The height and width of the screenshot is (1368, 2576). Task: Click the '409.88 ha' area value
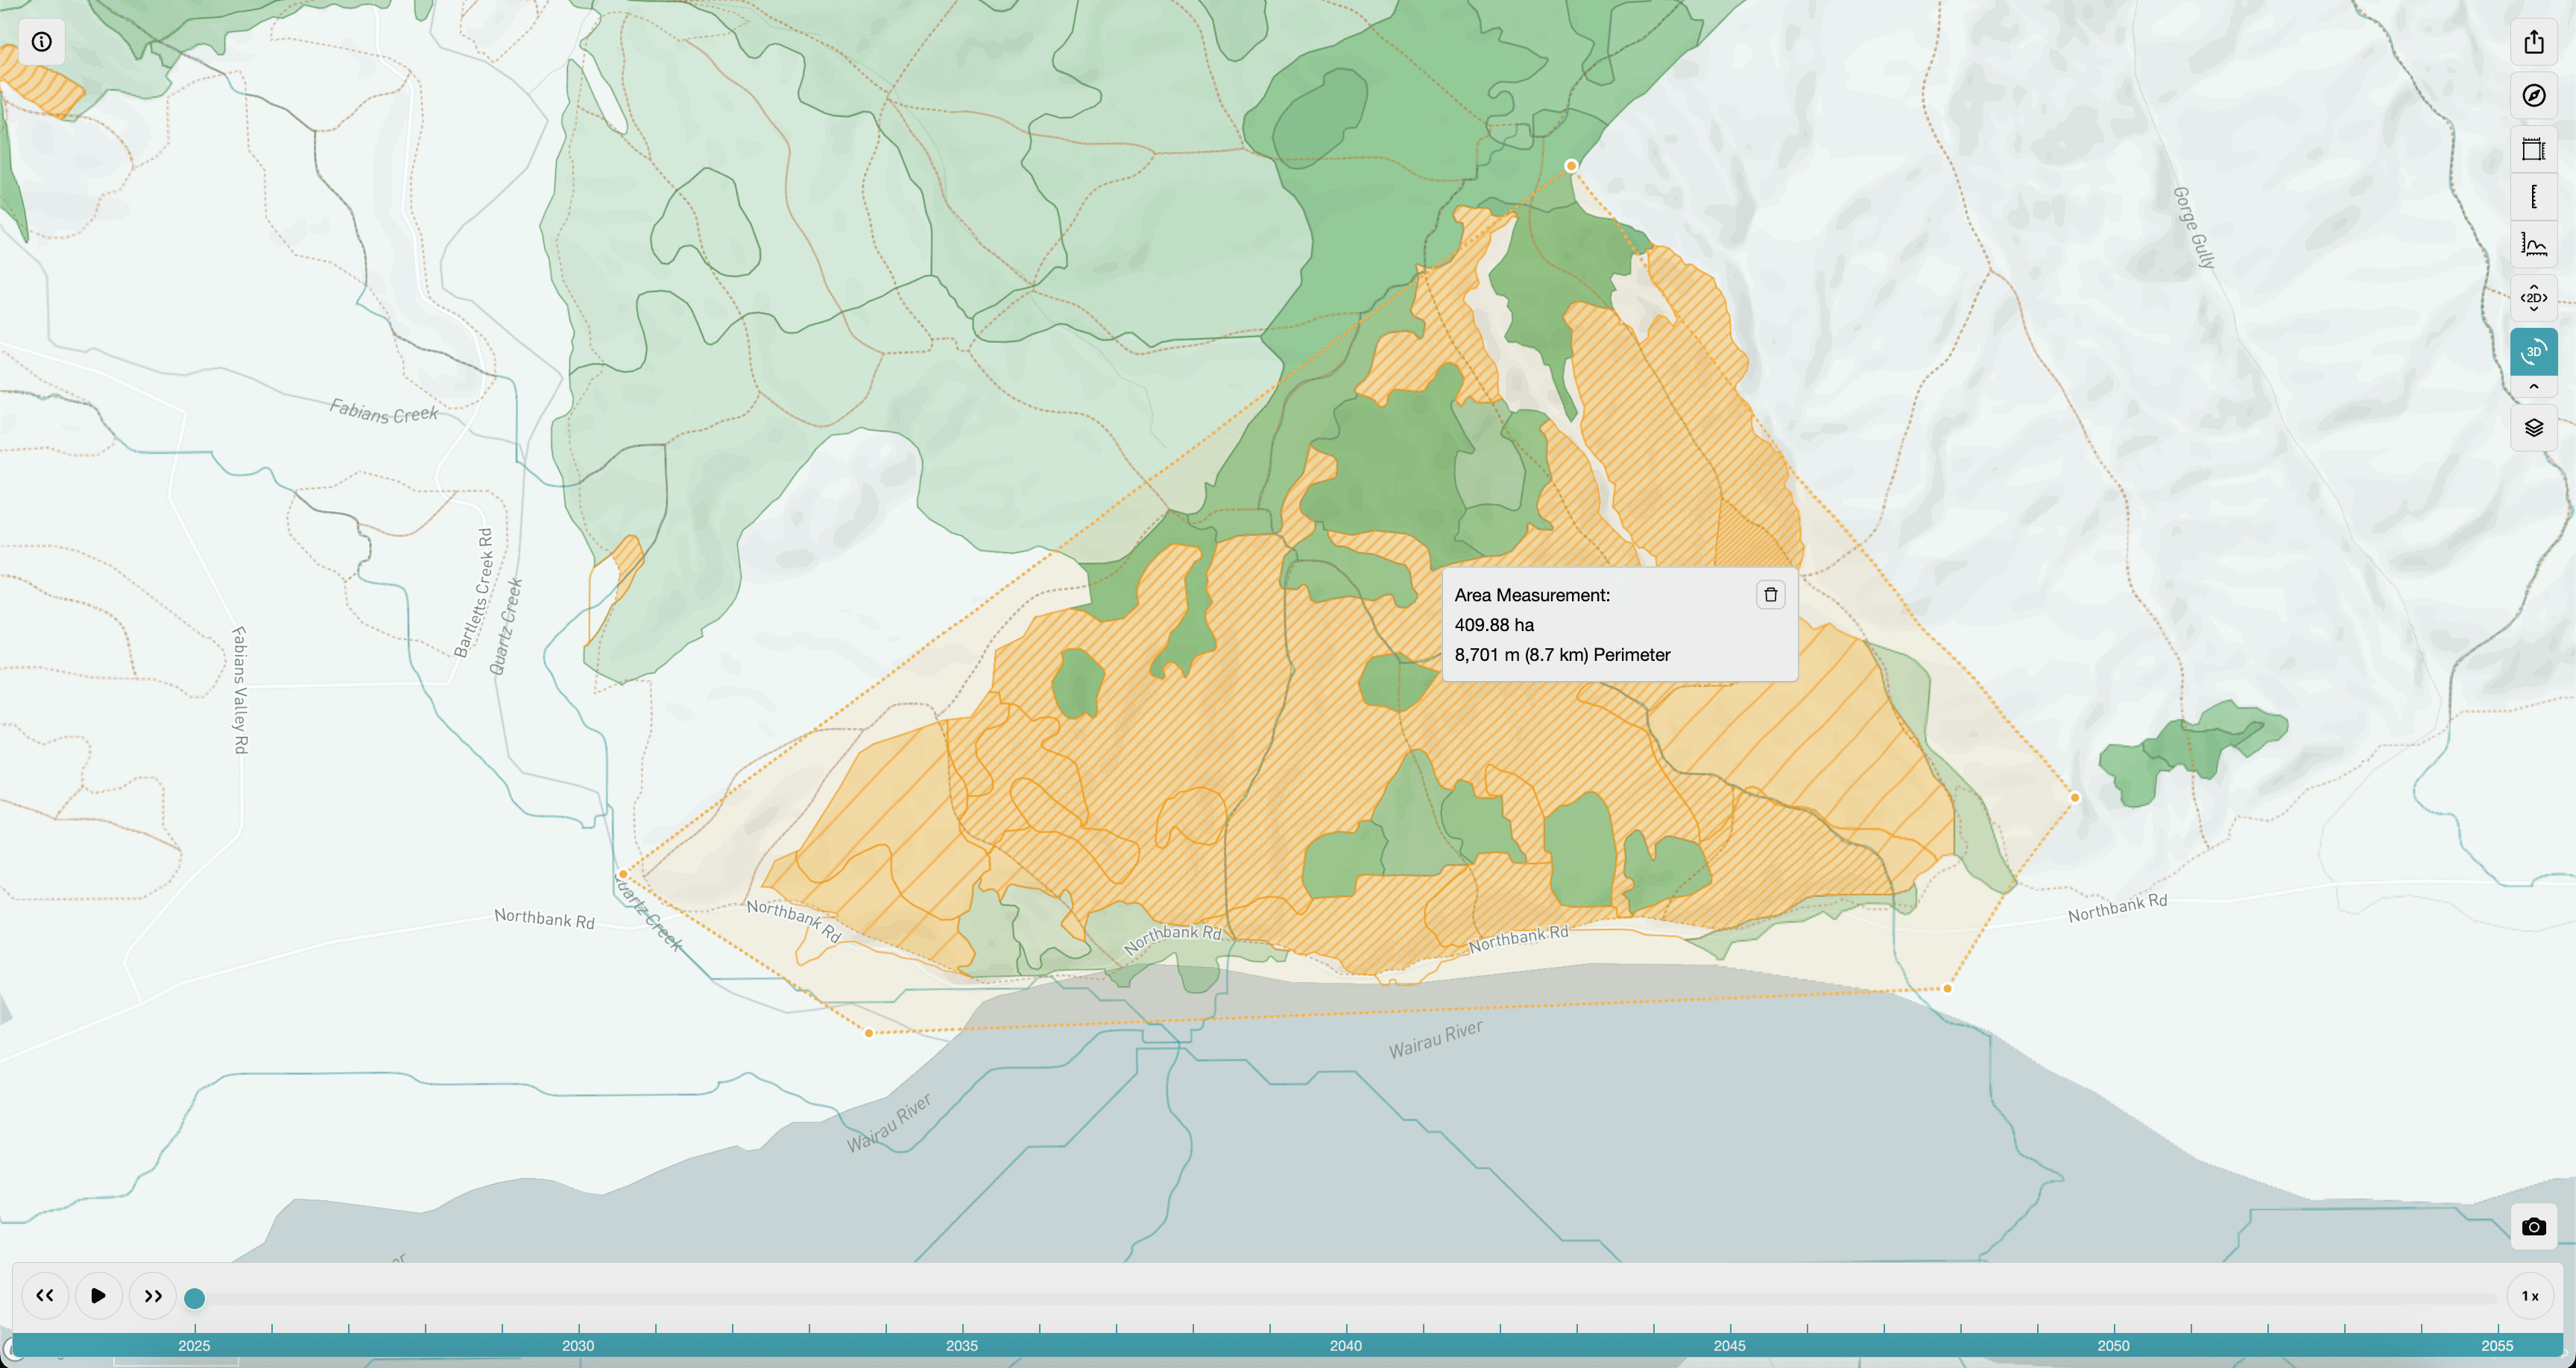coord(1494,625)
